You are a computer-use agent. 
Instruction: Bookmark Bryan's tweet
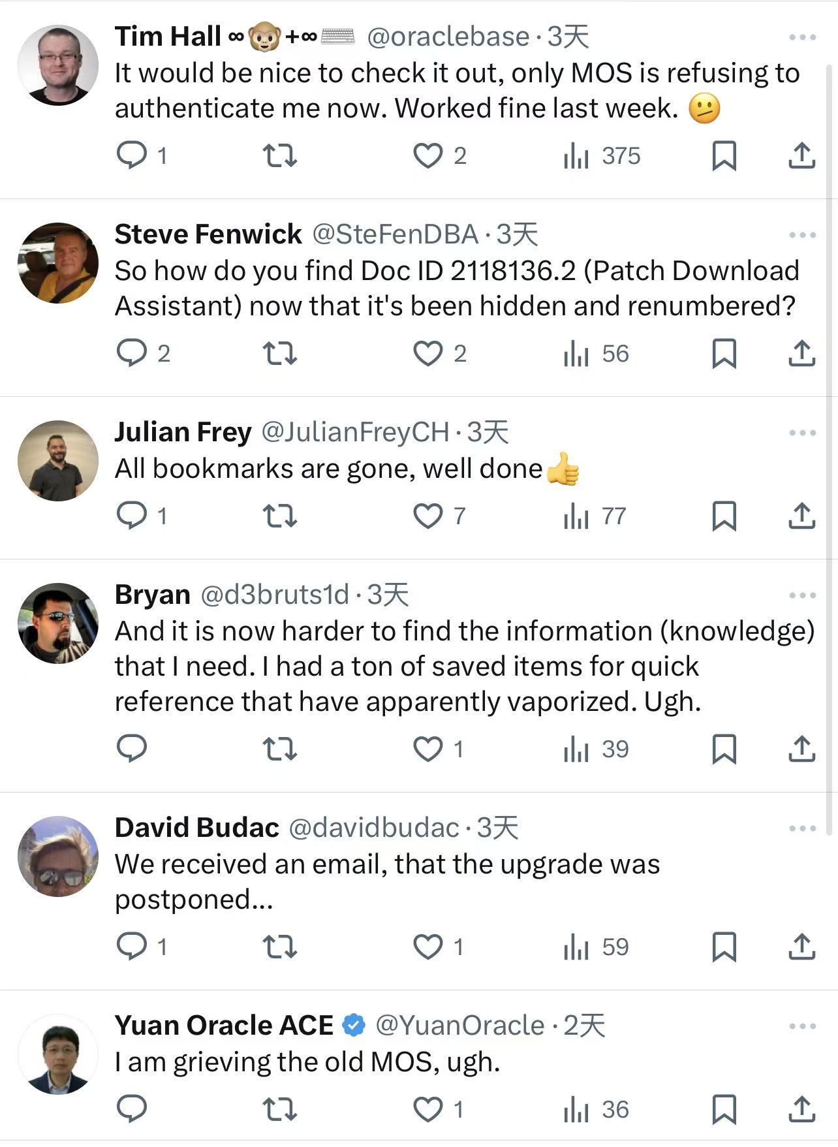pyautogui.click(x=724, y=749)
